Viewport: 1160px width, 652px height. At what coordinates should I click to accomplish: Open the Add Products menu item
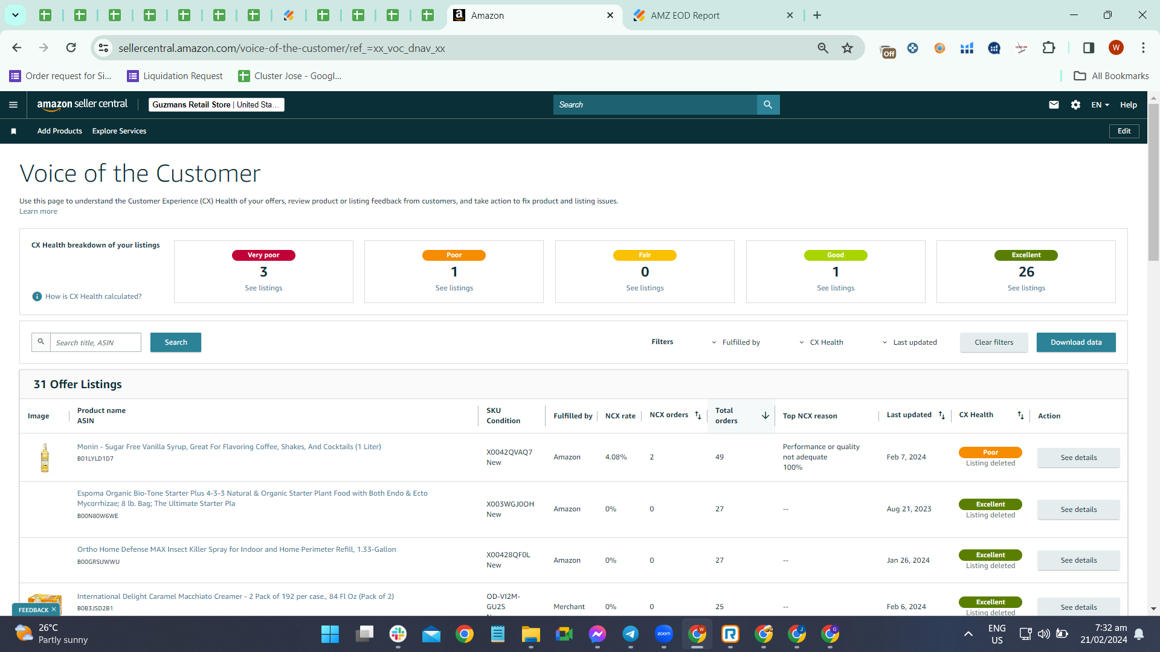click(59, 131)
